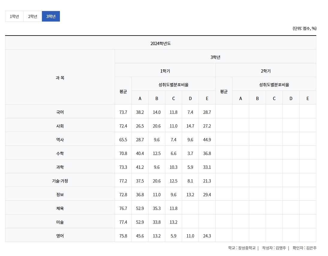Click the 성취도별분포비율 header under 2학기
The height and width of the screenshot is (256, 328).
coord(274,85)
